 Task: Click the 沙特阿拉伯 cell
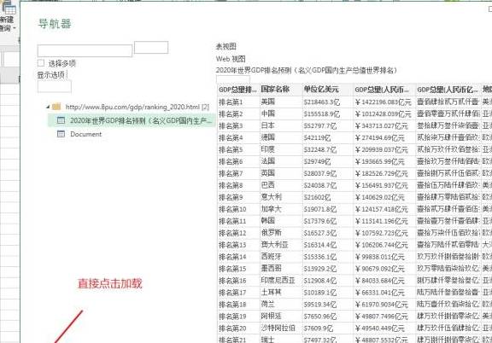point(281,328)
